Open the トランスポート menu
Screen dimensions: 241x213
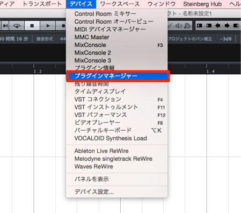tap(42, 4)
